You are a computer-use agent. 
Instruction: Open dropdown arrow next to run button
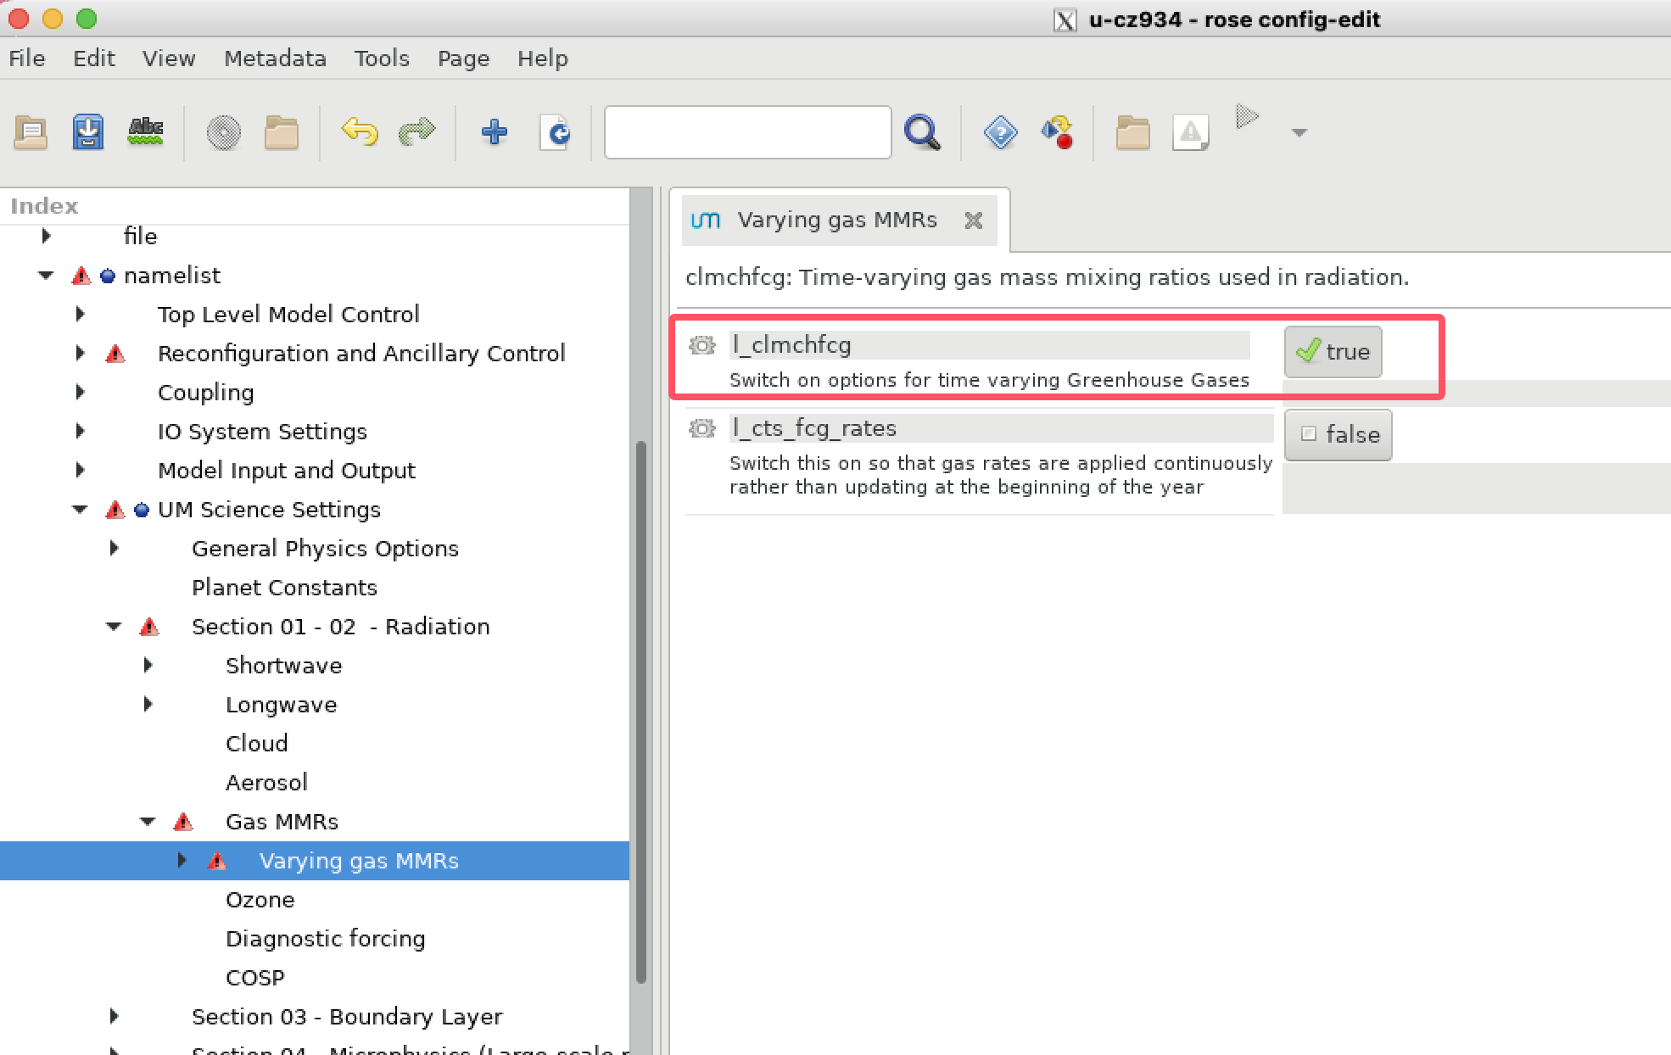[1299, 132]
